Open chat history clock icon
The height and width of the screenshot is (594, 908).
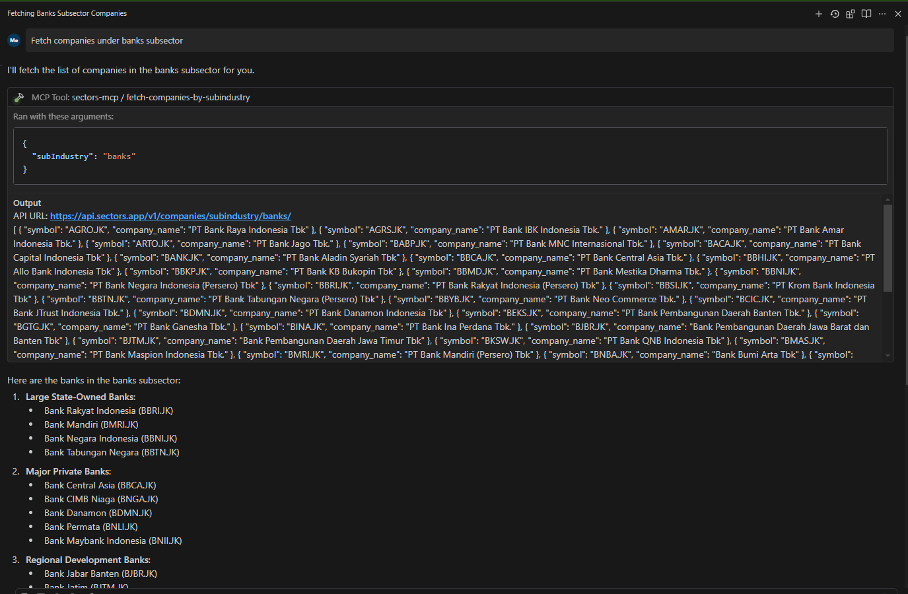(835, 14)
